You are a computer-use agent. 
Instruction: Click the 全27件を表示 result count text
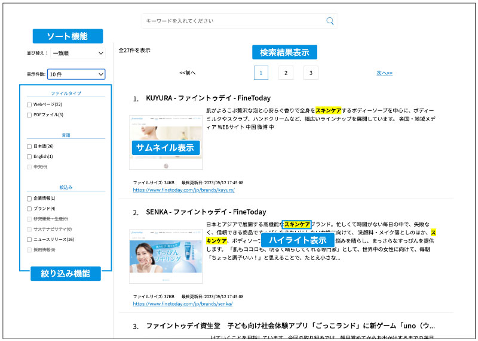tap(134, 50)
